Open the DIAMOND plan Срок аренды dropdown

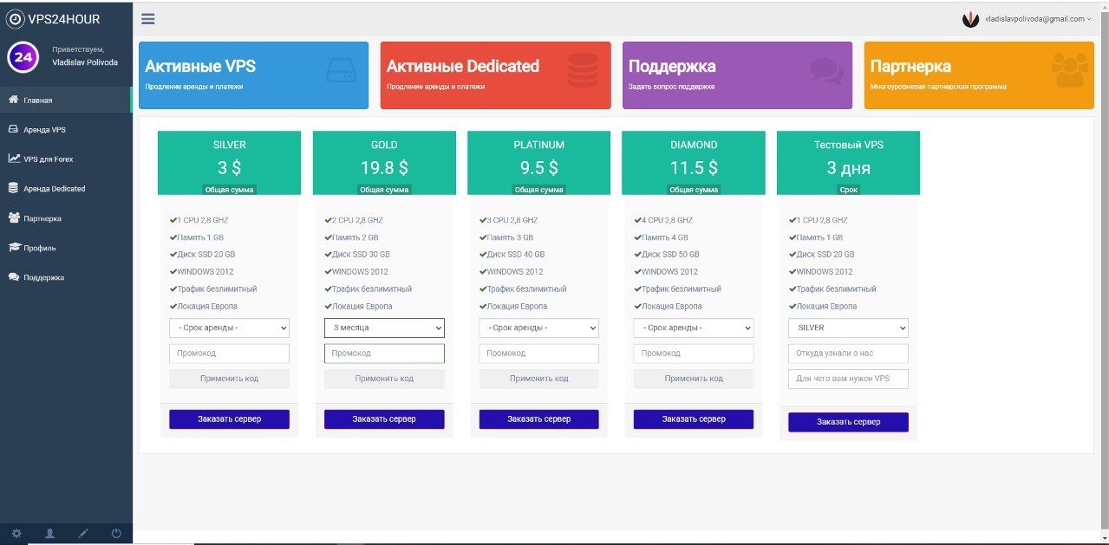click(x=694, y=328)
